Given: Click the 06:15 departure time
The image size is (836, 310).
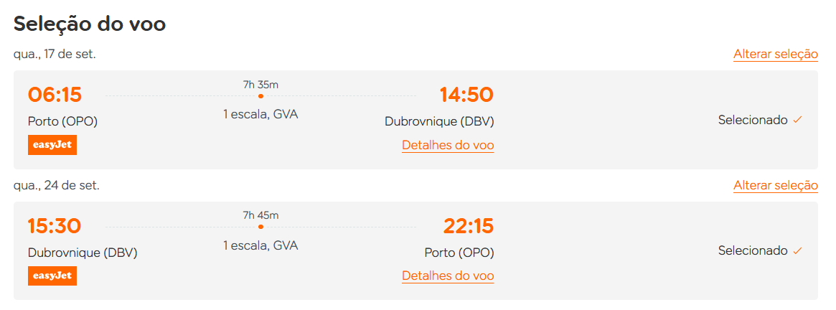Looking at the screenshot, I should pos(55,95).
